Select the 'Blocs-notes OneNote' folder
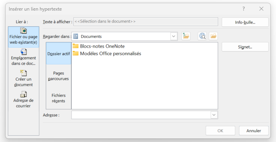Image resolution: width=276 pixels, height=142 pixels. 99,46
